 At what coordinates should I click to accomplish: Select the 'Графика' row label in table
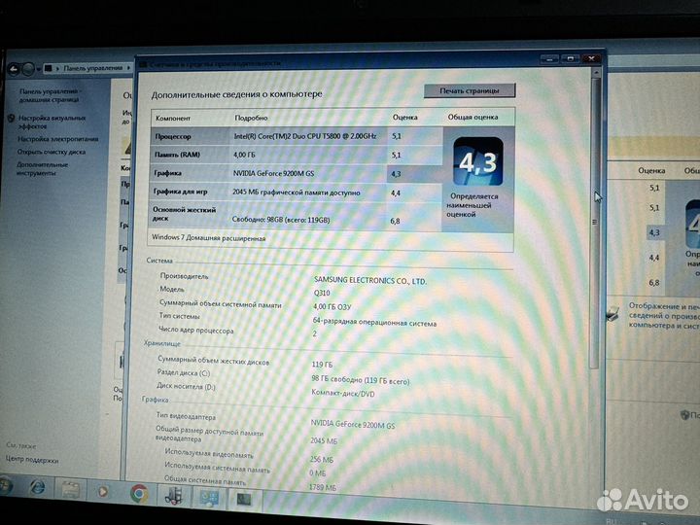pyautogui.click(x=168, y=173)
